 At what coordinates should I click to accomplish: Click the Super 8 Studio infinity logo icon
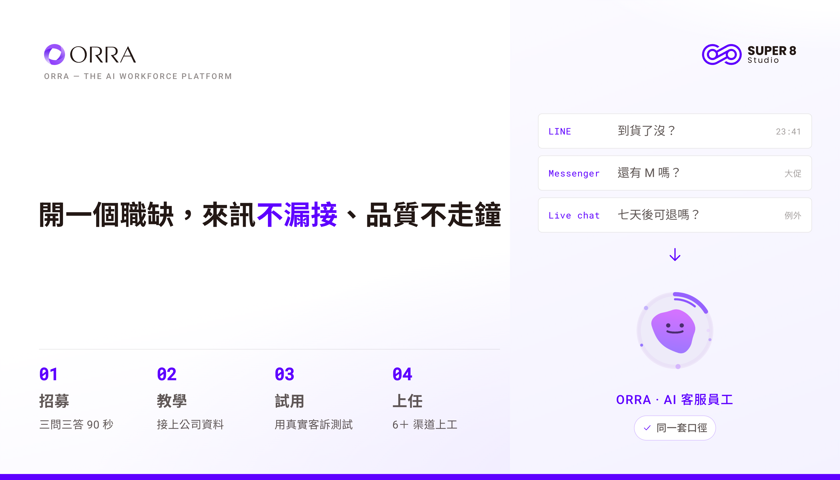click(x=722, y=54)
